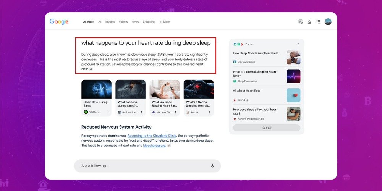
Task: Open Search Labs flask icon
Action: [x=309, y=22]
